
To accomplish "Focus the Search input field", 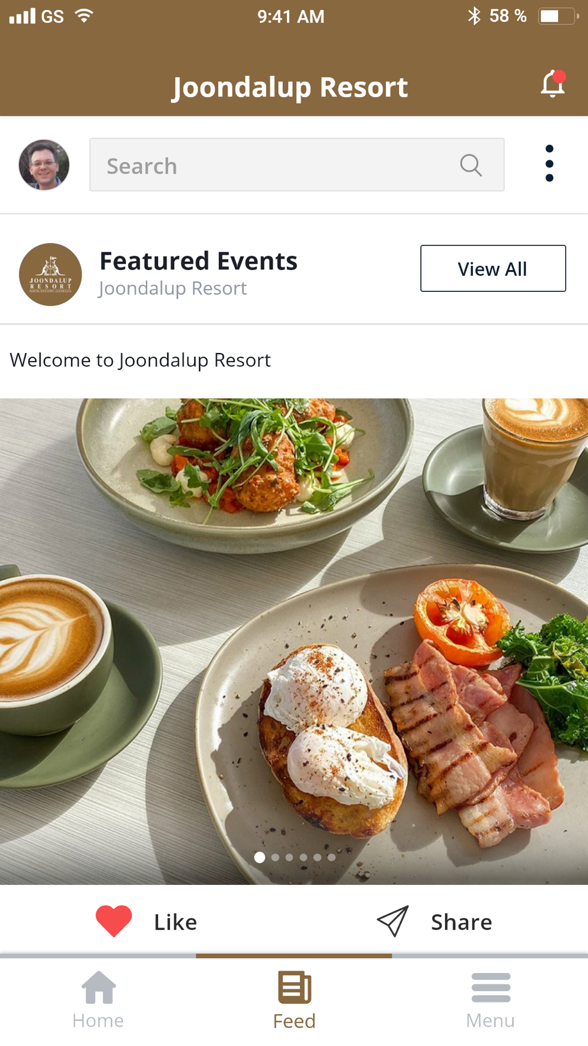I will [x=297, y=165].
